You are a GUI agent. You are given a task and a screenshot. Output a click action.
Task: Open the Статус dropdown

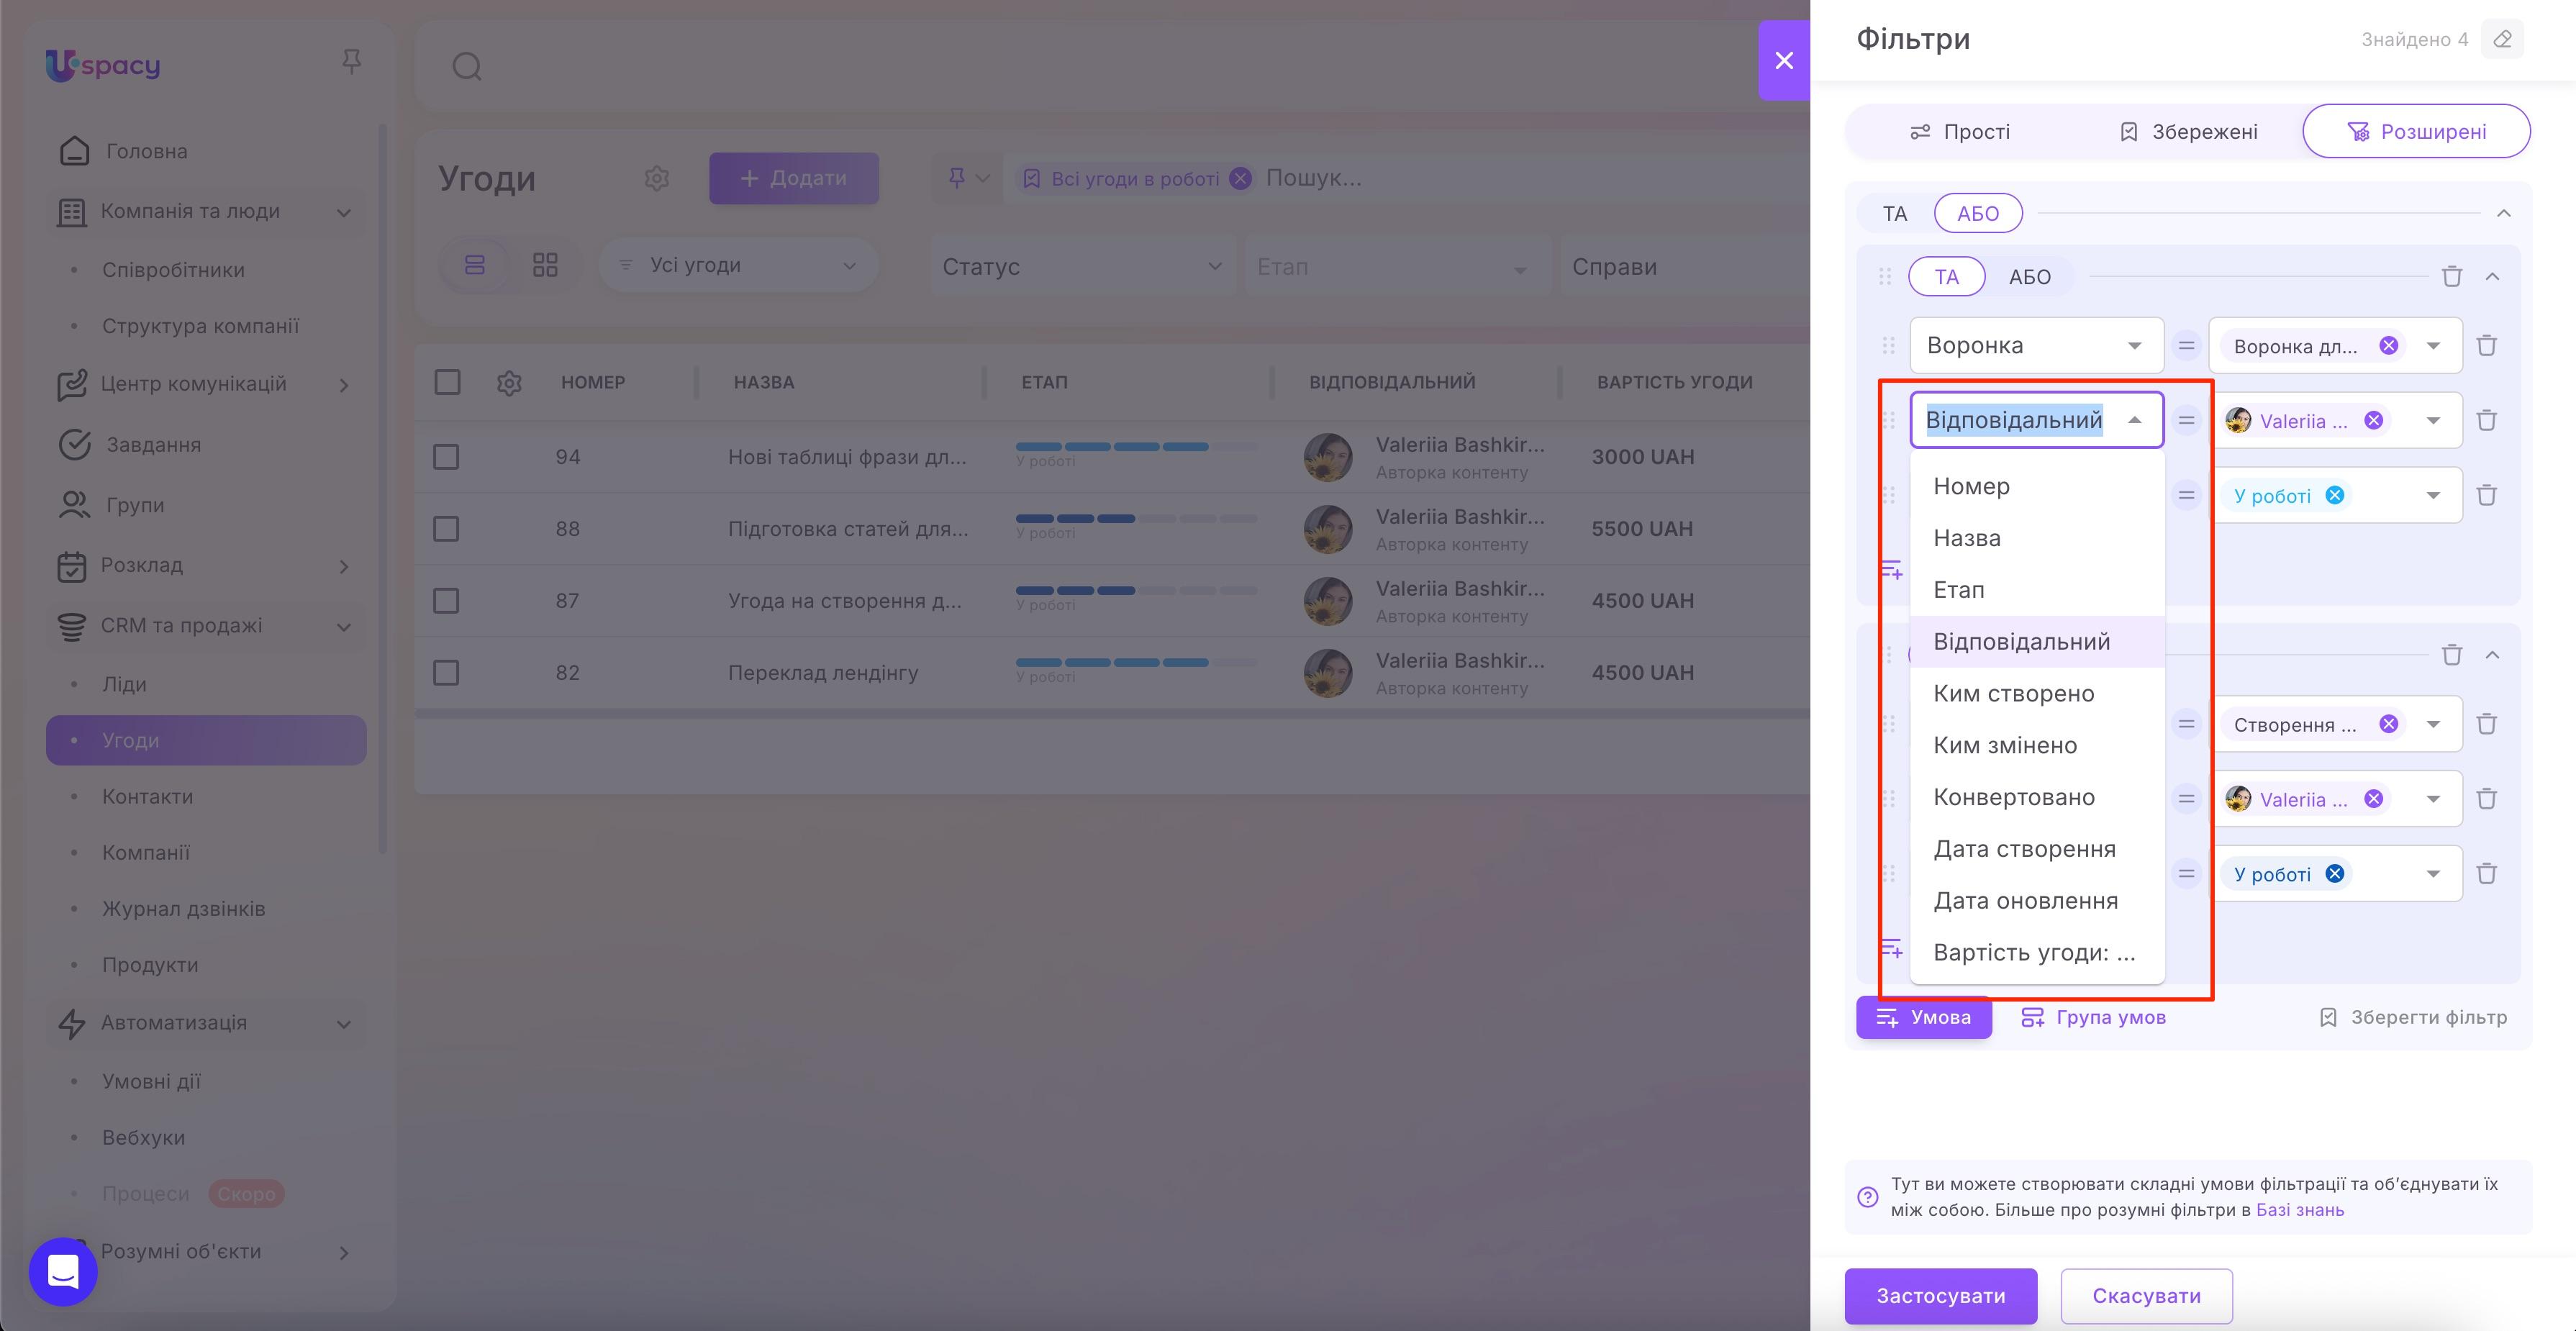1082,265
